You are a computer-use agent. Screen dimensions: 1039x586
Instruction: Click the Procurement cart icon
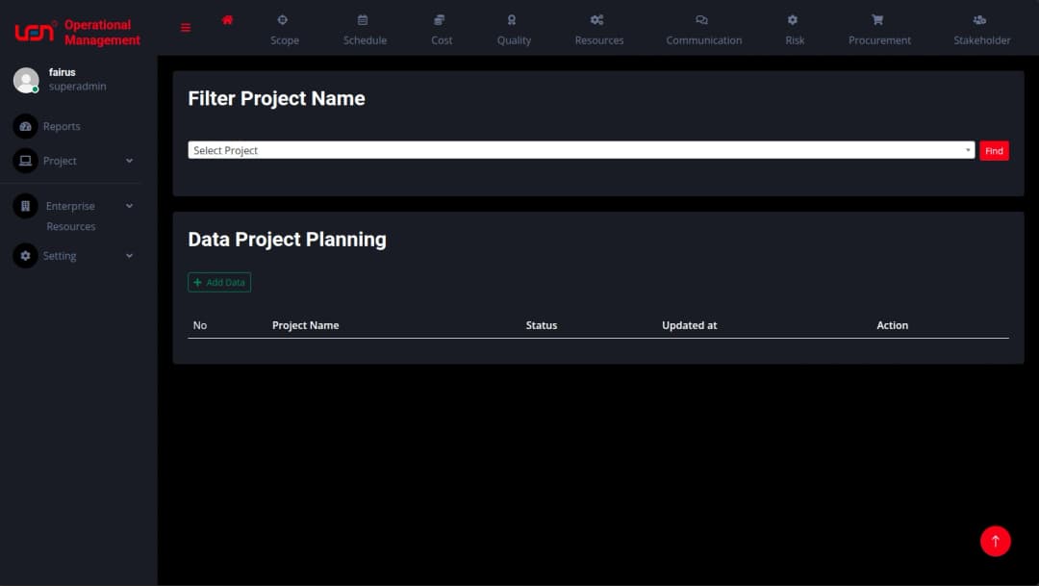click(x=876, y=19)
